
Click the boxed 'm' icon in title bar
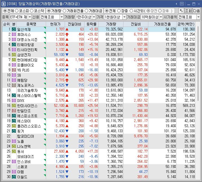point(182,4)
